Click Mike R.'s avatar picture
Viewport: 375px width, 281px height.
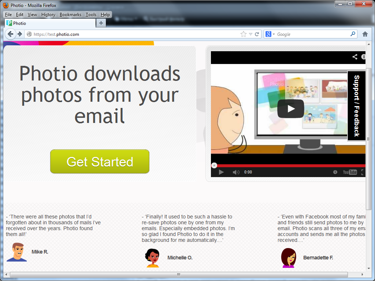pyautogui.click(x=17, y=252)
